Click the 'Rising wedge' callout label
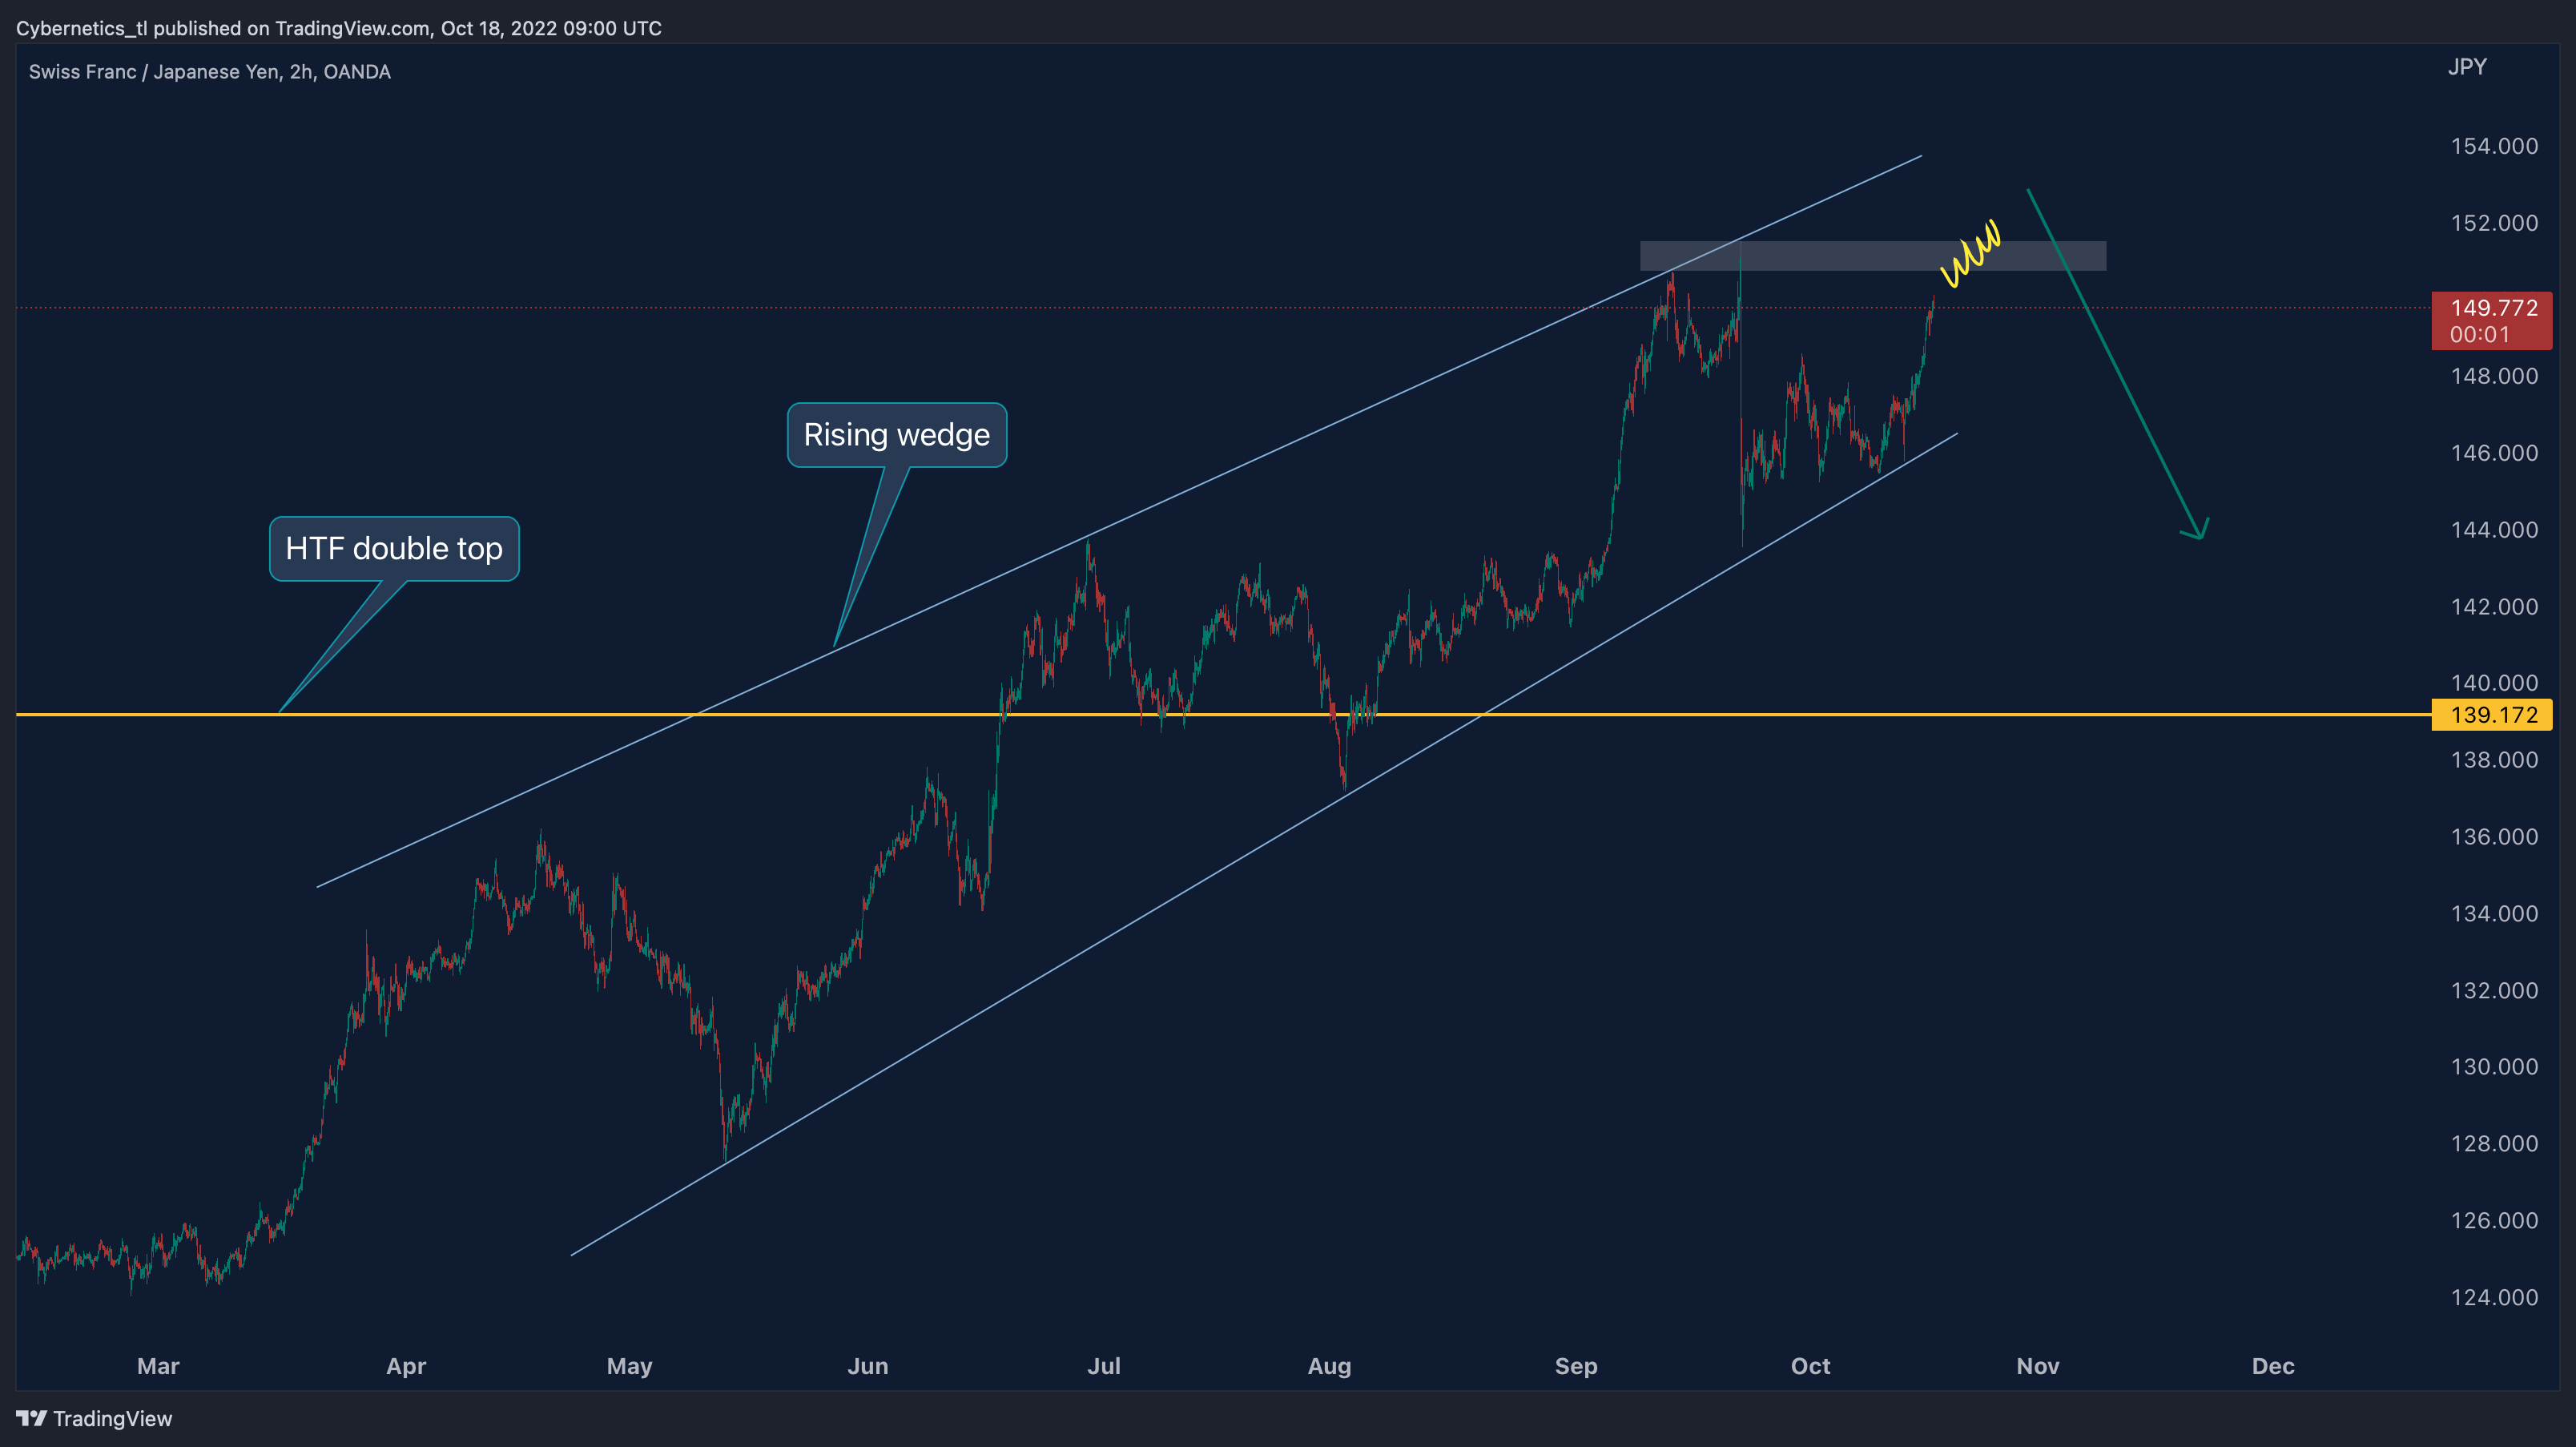Viewport: 2576px width, 1447px height. (897, 435)
